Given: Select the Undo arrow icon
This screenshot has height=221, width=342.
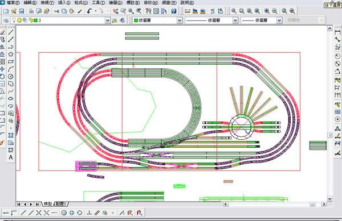Looking at the screenshot, I should (x=89, y=11).
